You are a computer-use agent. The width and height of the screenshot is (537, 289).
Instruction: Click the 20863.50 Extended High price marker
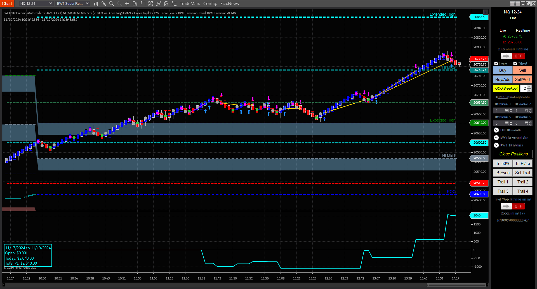479,17
